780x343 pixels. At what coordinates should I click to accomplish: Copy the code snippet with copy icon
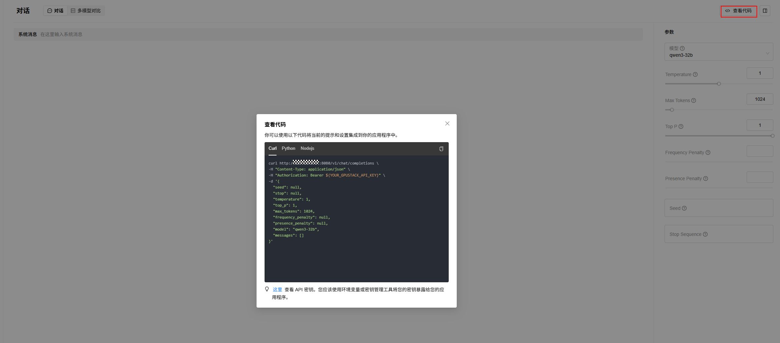point(441,149)
